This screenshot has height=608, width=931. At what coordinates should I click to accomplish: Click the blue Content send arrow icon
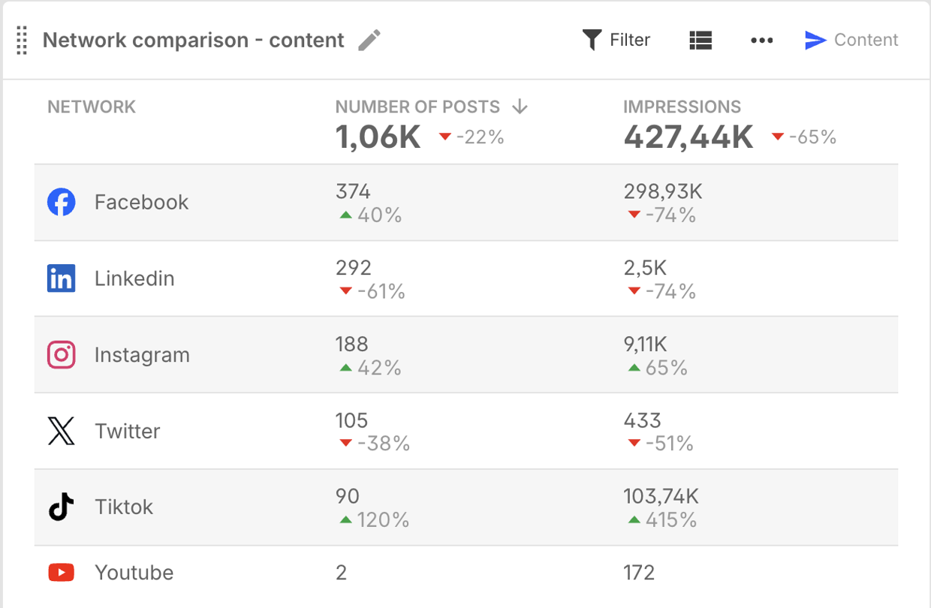816,41
